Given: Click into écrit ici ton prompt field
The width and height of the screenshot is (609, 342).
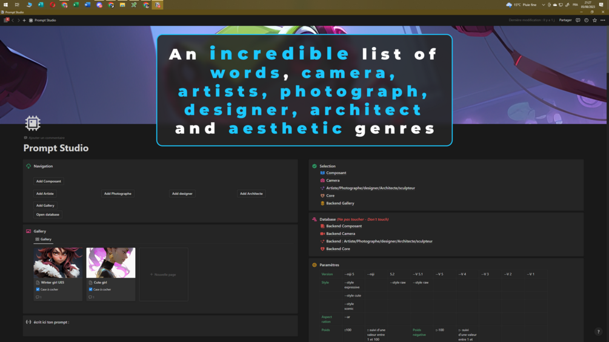Looking at the screenshot, I should [161, 325].
